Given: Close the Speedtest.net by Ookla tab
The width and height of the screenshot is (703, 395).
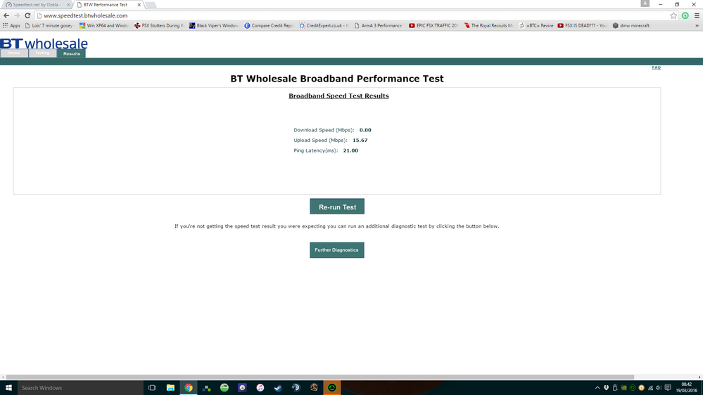Looking at the screenshot, I should pos(68,5).
